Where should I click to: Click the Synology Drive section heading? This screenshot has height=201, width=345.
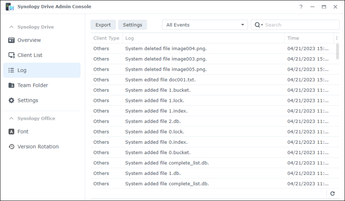click(x=36, y=27)
